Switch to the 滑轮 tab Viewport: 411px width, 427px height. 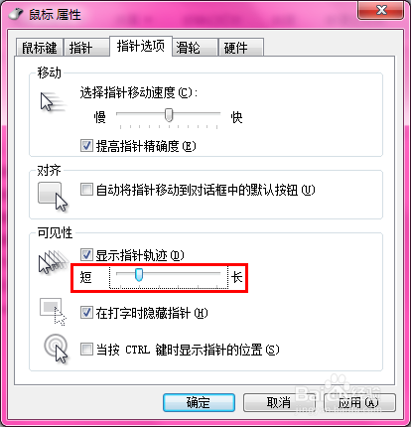[195, 48]
